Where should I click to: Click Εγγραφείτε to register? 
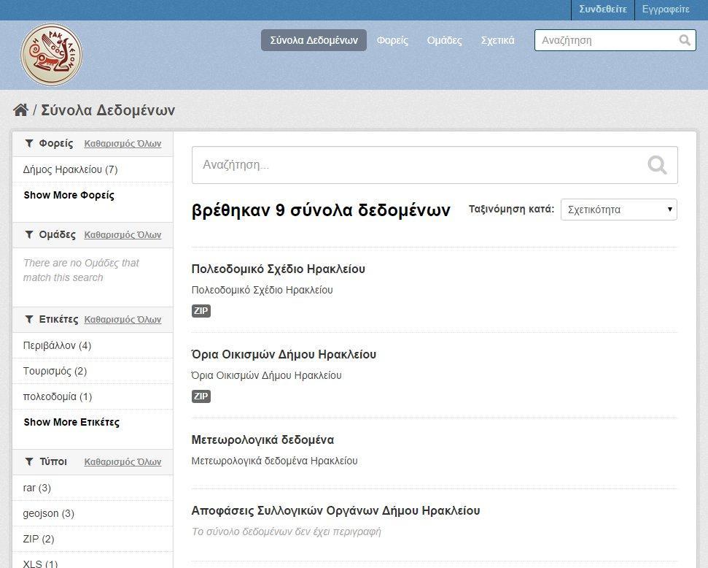[666, 9]
